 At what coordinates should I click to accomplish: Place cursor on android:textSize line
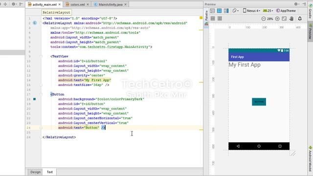(84, 85)
